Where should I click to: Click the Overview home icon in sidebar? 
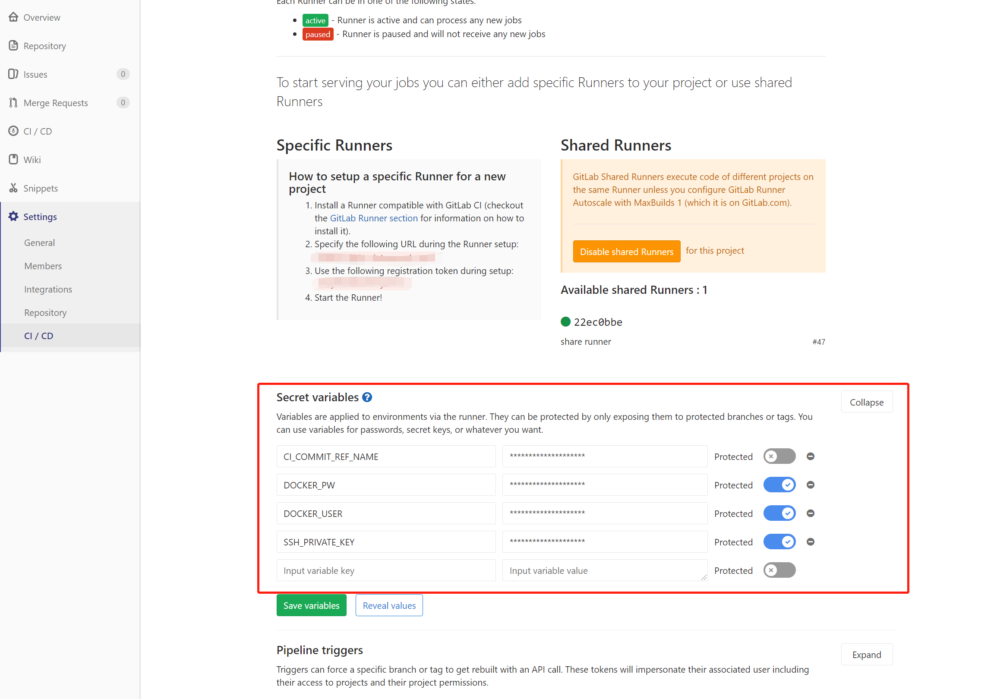point(13,17)
